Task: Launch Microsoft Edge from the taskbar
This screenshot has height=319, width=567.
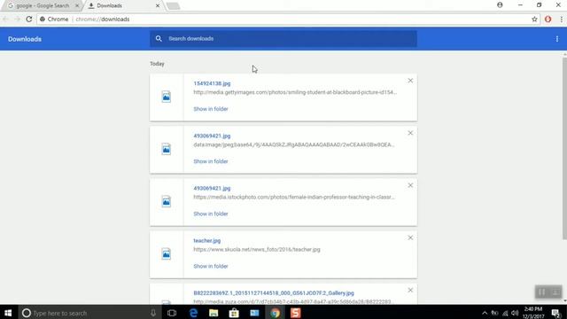Action: [193, 313]
